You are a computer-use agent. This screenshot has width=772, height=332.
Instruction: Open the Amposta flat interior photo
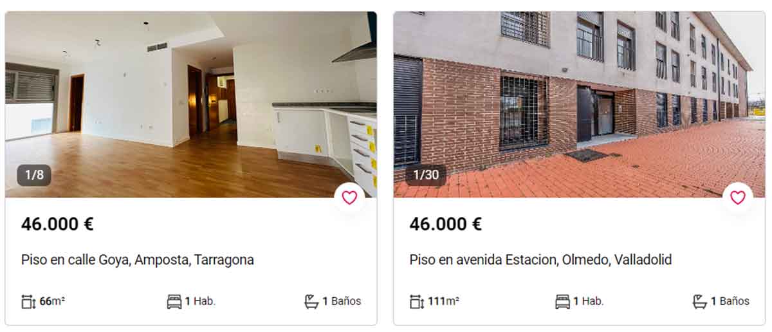pyautogui.click(x=191, y=104)
